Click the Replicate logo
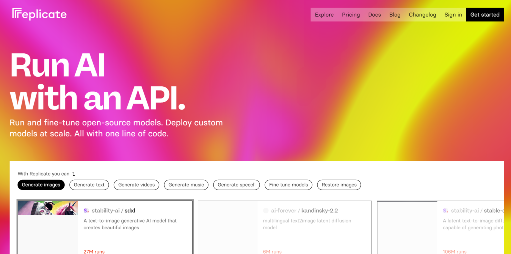The image size is (511, 254). [40, 14]
